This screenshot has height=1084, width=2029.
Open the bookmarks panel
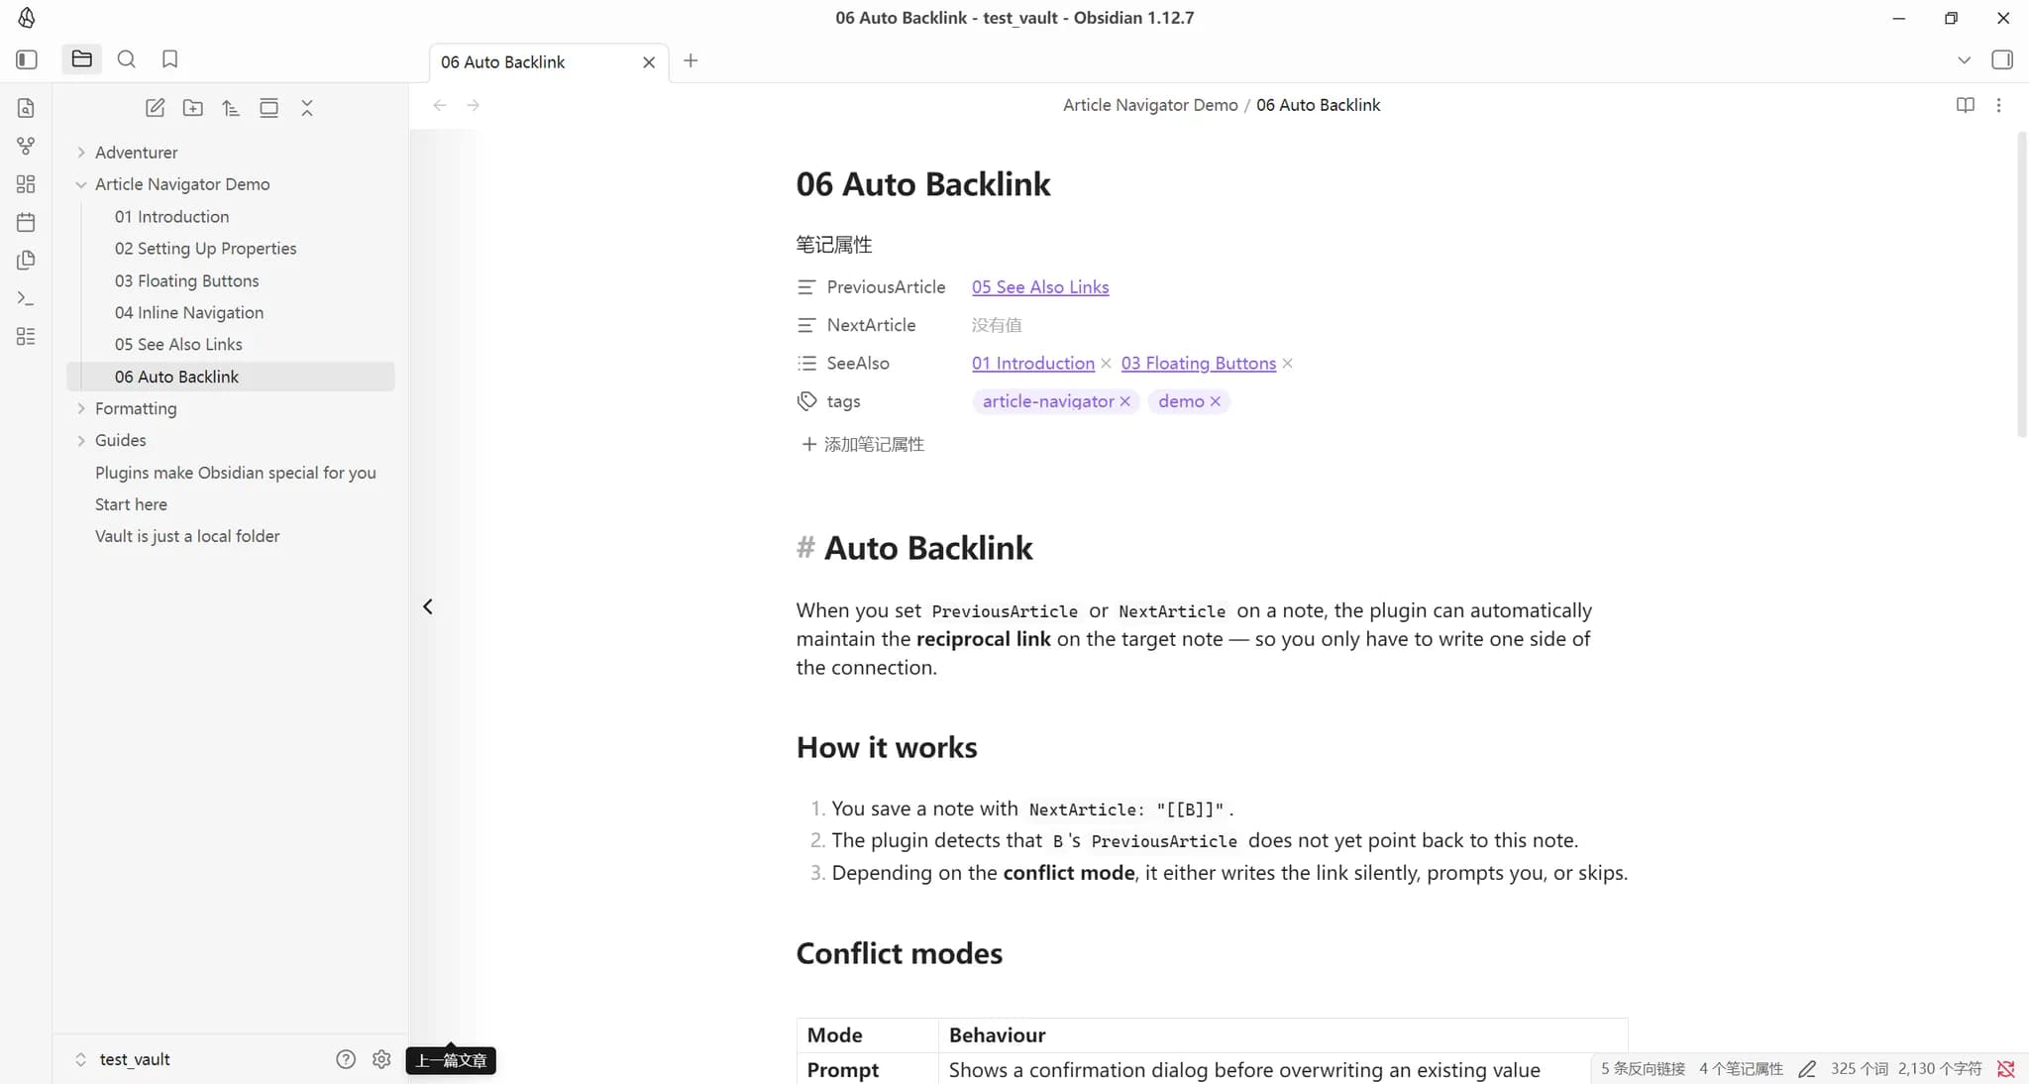tap(170, 59)
